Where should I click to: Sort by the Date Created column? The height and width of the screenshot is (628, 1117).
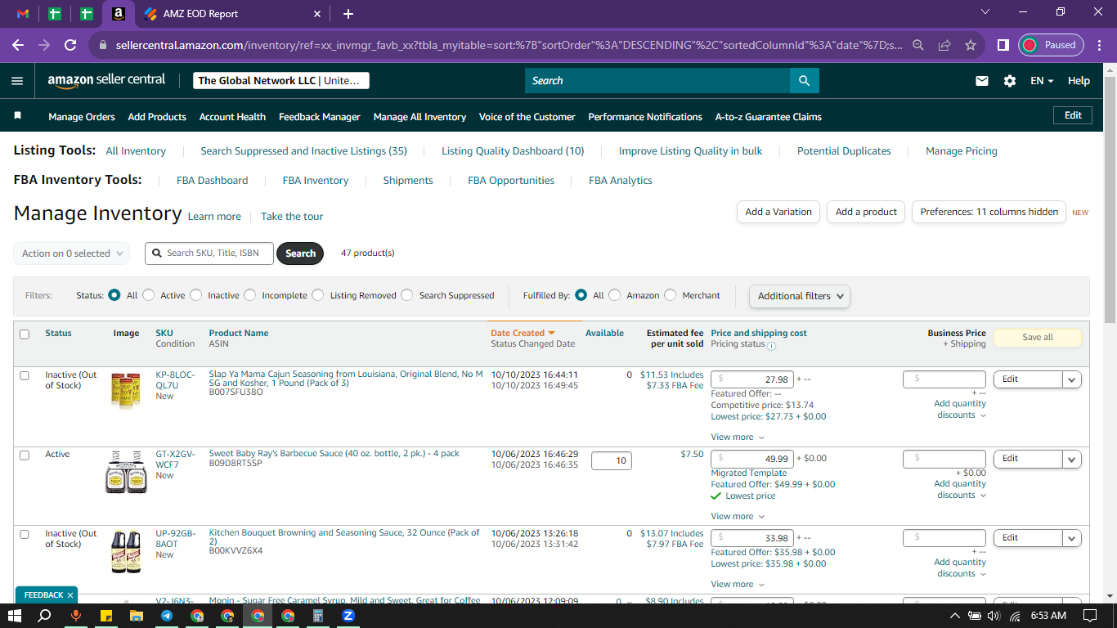coord(523,333)
